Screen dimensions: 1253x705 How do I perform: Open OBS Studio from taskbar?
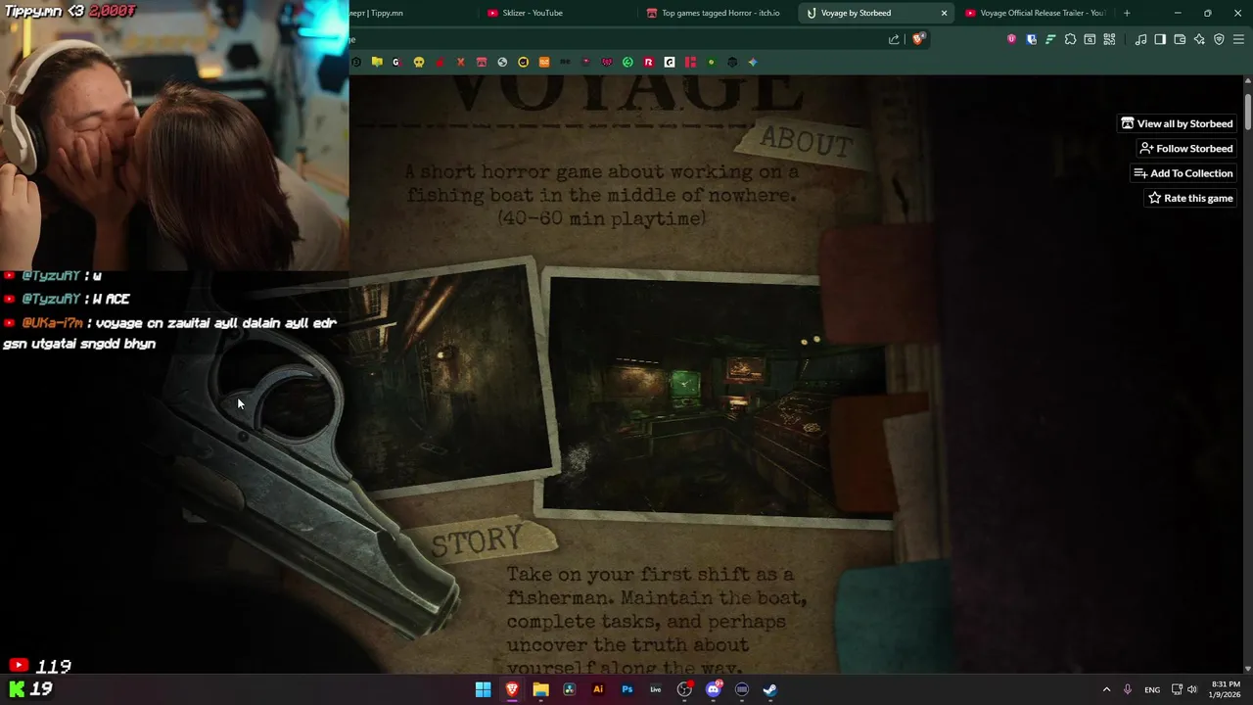pos(684,689)
